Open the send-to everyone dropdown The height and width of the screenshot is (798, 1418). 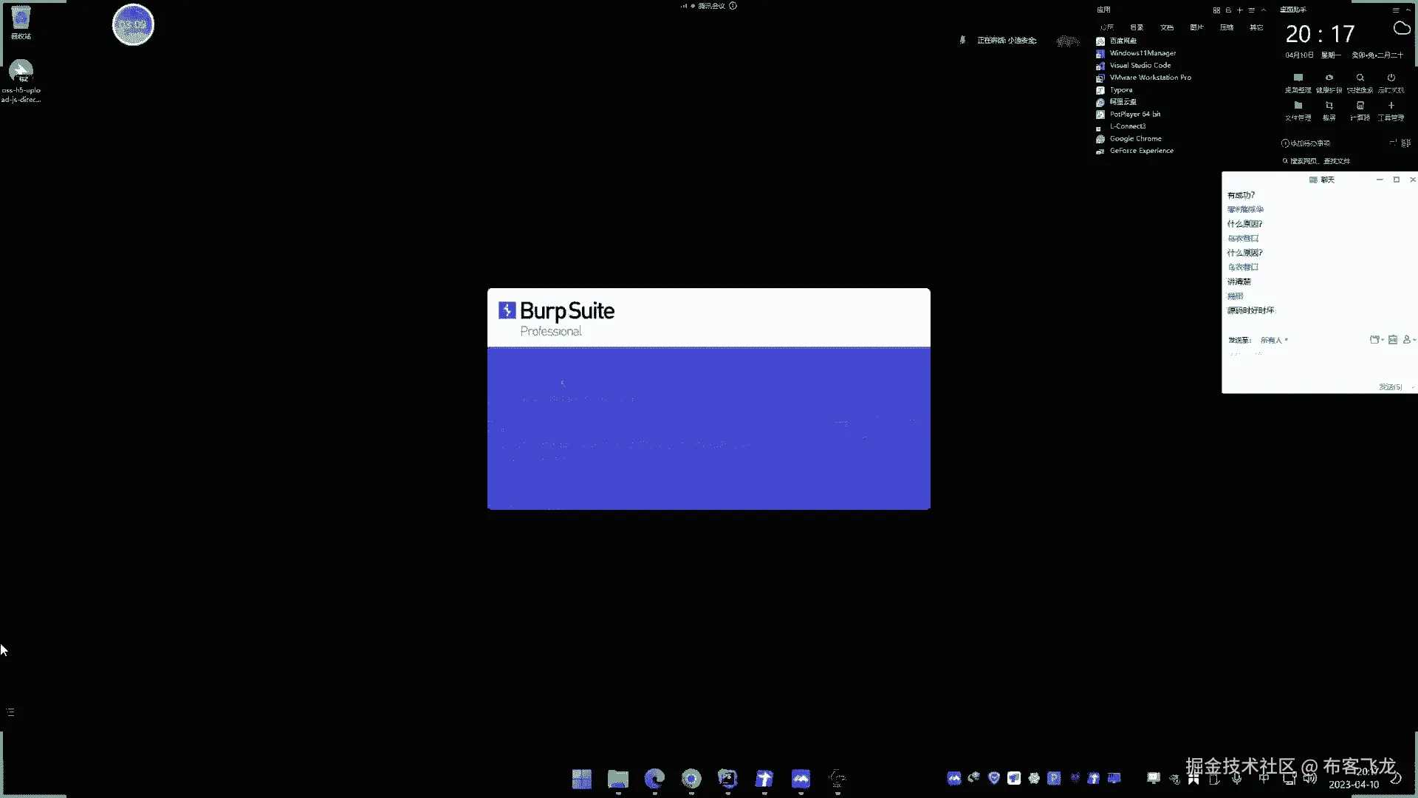[1274, 340]
